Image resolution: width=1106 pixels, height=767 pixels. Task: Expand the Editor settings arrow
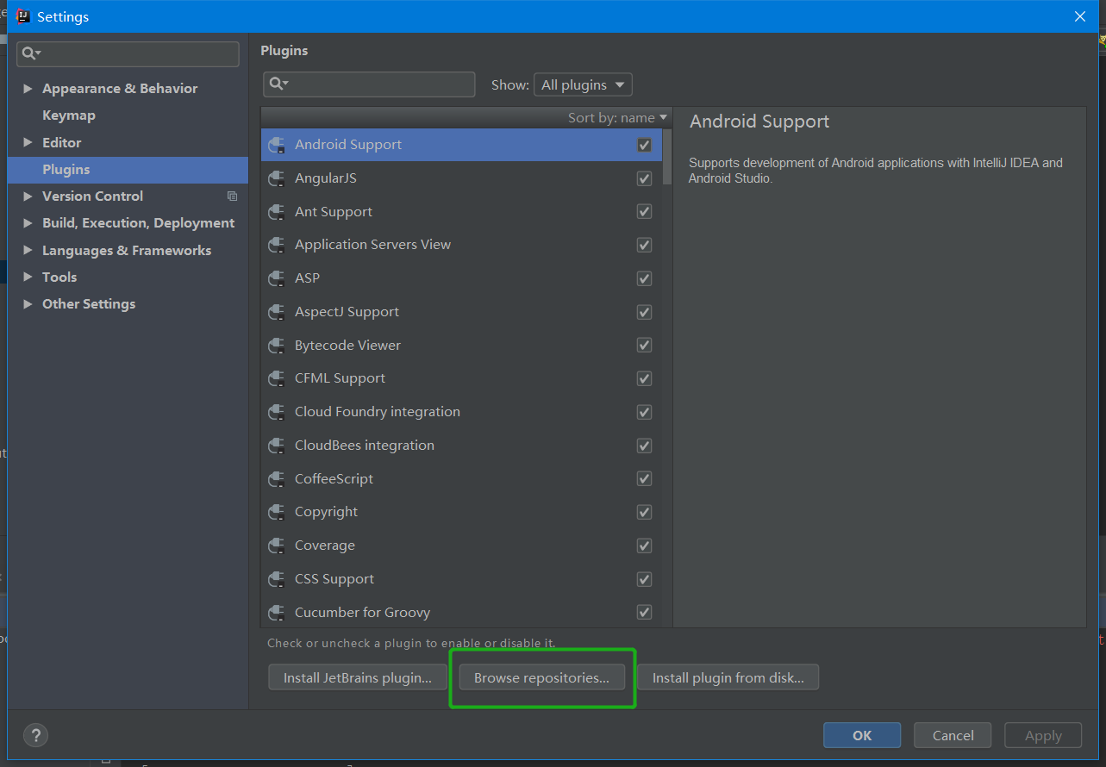pos(28,143)
